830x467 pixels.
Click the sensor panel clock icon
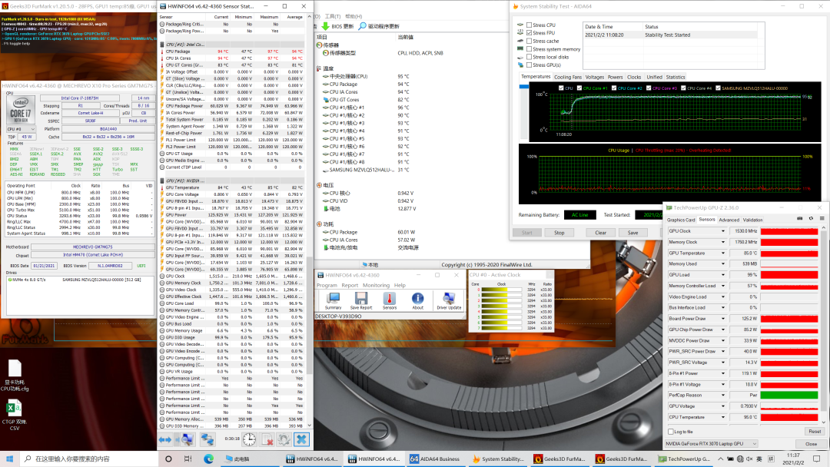[248, 439]
